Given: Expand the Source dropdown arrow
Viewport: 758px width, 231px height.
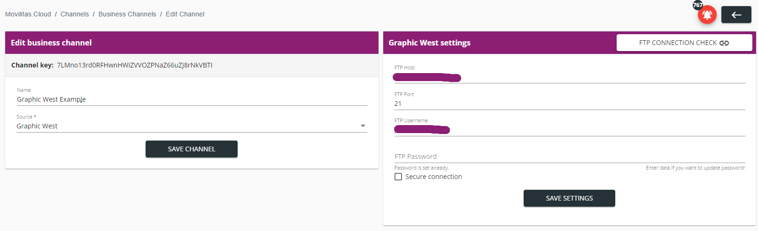Looking at the screenshot, I should point(363,126).
